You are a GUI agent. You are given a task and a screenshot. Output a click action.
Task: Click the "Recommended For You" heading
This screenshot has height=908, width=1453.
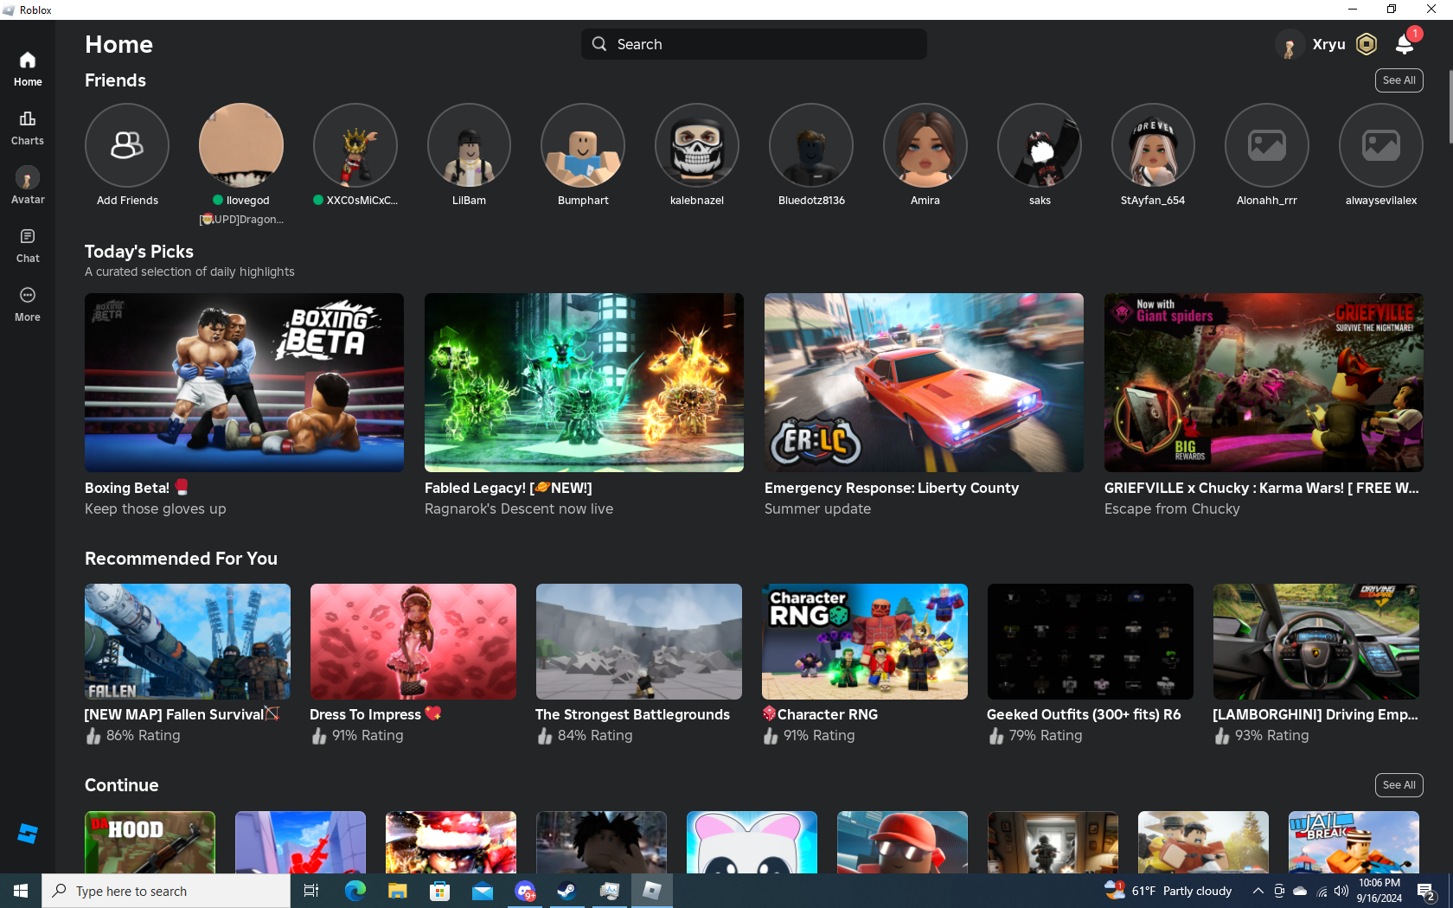(181, 559)
